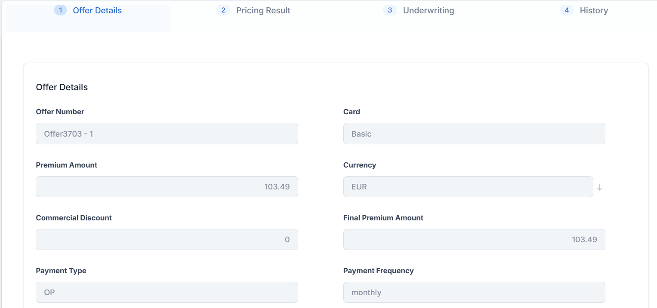Switch to the Pricing Result tab

pos(263,11)
